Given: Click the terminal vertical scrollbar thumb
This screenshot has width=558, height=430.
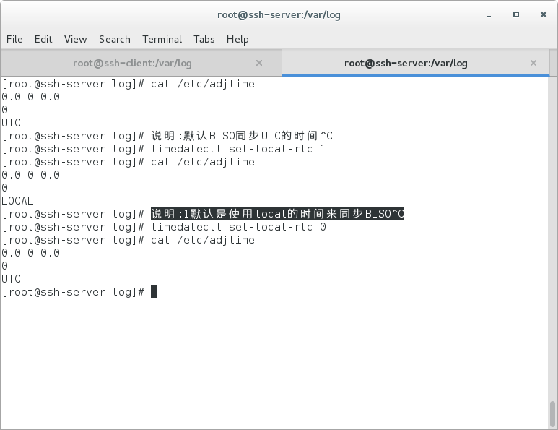Looking at the screenshot, I should [552, 413].
